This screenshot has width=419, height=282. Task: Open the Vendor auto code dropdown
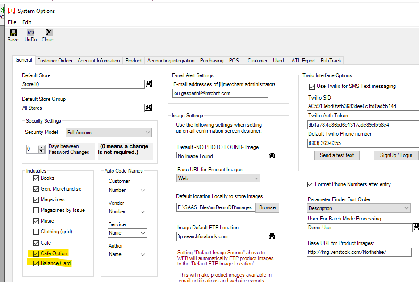click(x=127, y=211)
